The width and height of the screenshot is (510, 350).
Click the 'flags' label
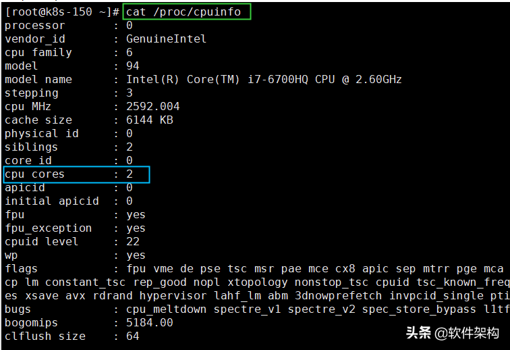click(x=22, y=269)
